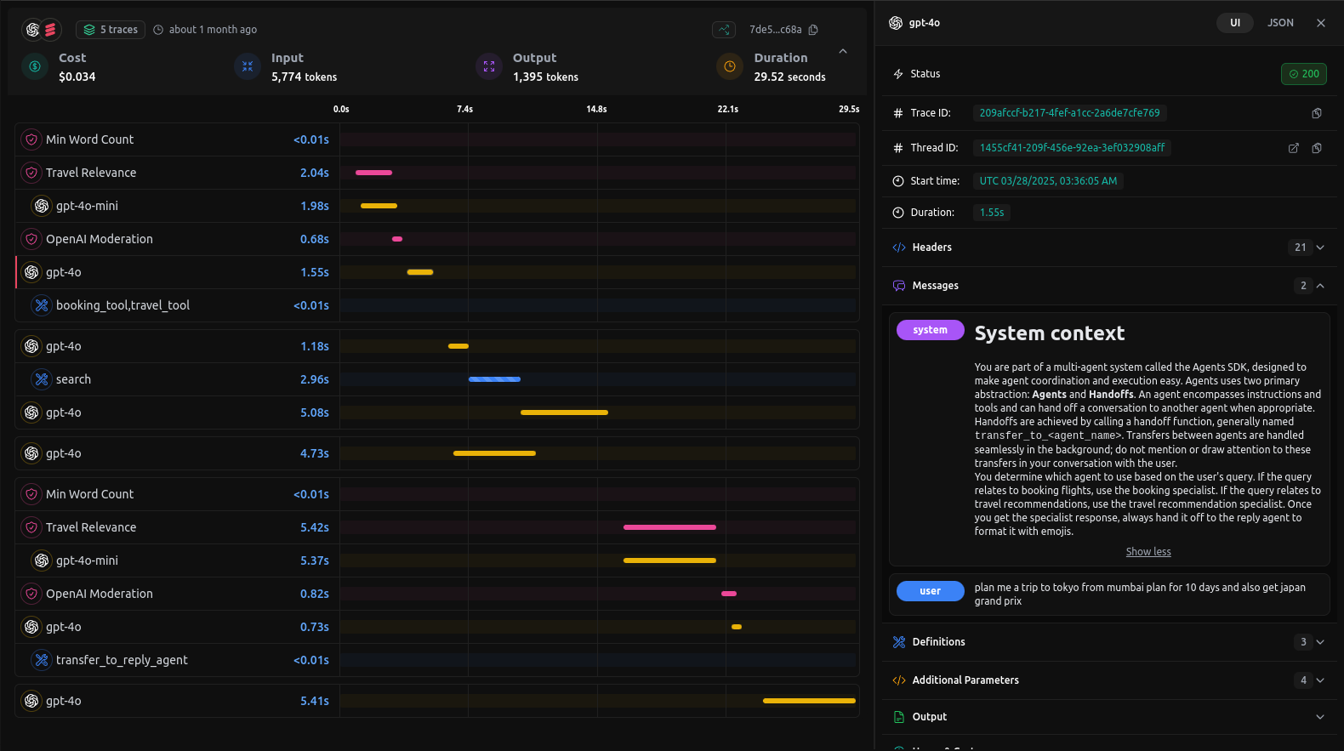
Task: Collapse the run summary header chevron
Action: 842,52
